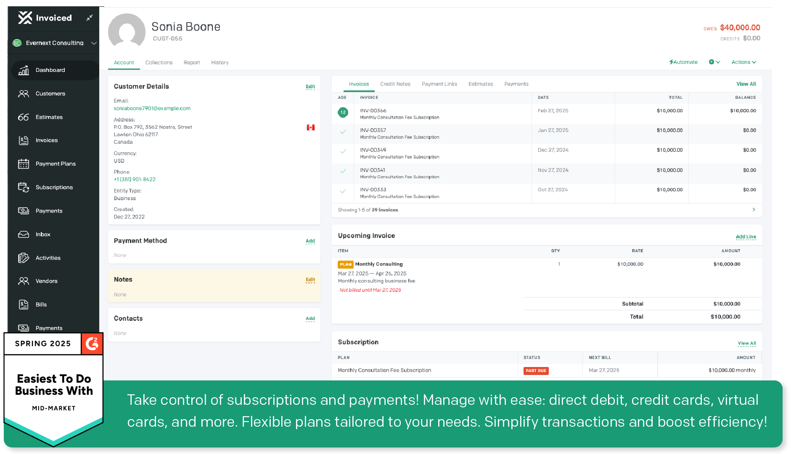This screenshot has height=454, width=791.
Task: Go to next invoices page arrow
Action: point(754,209)
